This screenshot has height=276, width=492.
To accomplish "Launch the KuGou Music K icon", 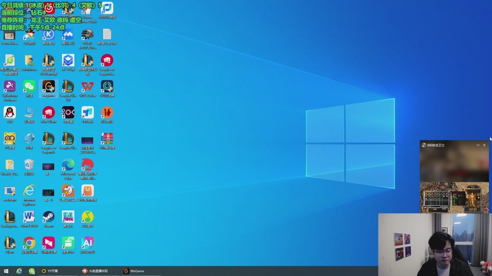I will click(49, 34).
